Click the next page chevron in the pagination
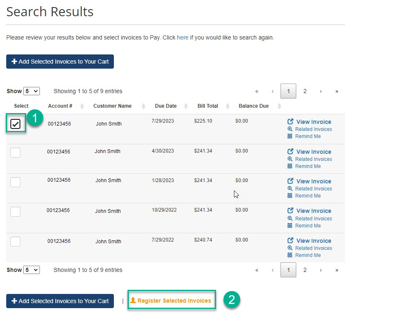Screen dimensions: 418x316 [321, 91]
